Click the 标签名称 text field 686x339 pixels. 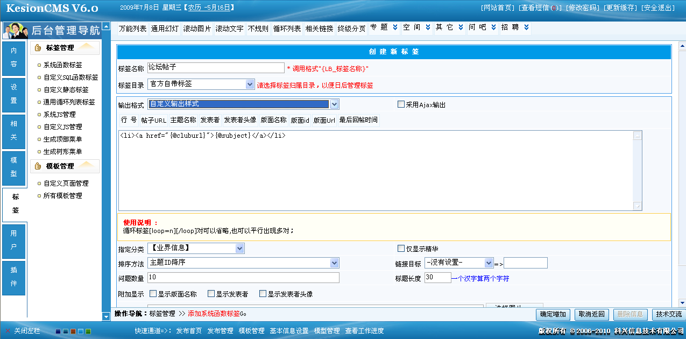216,68
